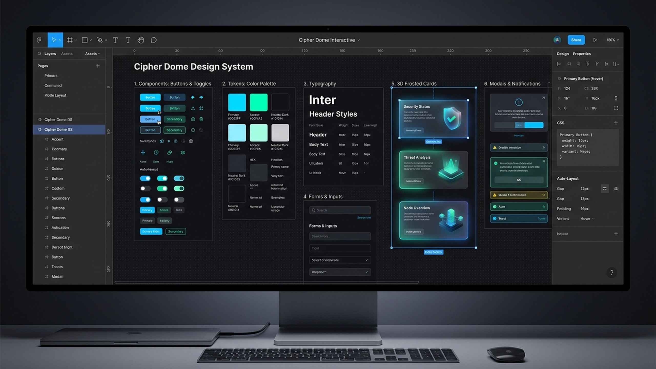656x369 pixels.
Task: Click the user avatar icon
Action: click(x=557, y=40)
